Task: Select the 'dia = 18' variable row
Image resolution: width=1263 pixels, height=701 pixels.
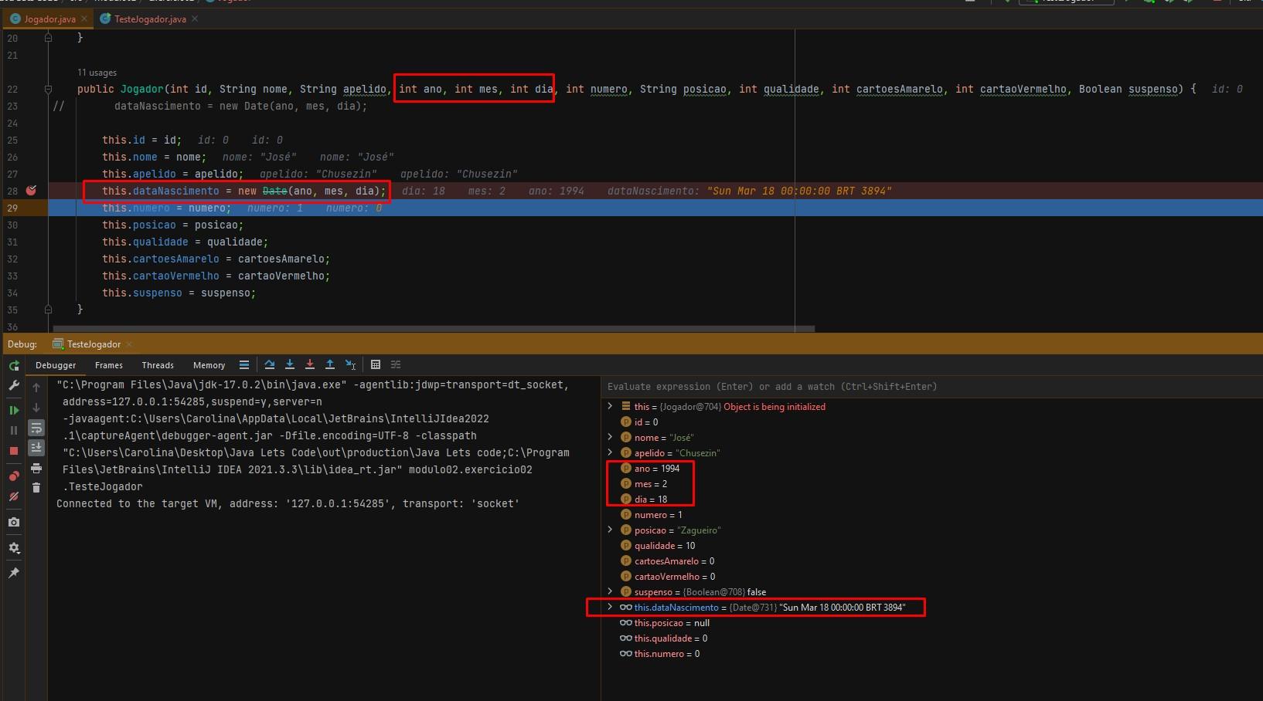Action: tap(931, 500)
